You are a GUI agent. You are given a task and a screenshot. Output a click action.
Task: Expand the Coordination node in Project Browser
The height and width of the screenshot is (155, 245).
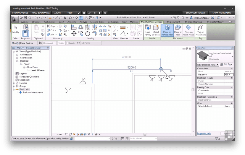coord(17,58)
